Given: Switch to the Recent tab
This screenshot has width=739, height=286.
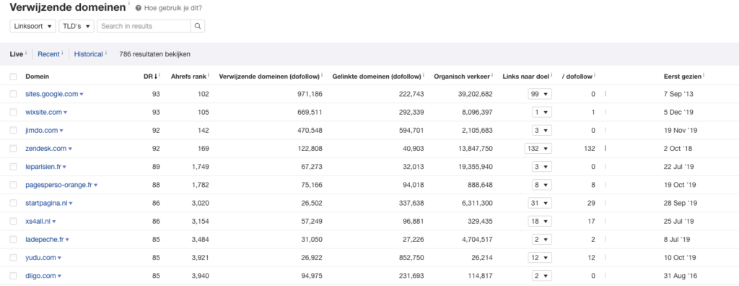Looking at the screenshot, I should coord(48,54).
